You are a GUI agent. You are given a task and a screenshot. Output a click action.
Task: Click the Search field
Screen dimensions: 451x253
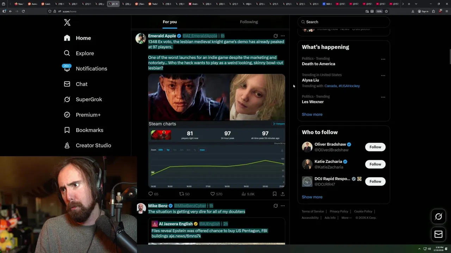pyautogui.click(x=344, y=22)
